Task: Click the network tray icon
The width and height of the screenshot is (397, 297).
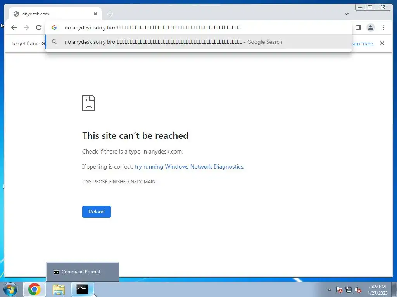Action: tap(349, 290)
